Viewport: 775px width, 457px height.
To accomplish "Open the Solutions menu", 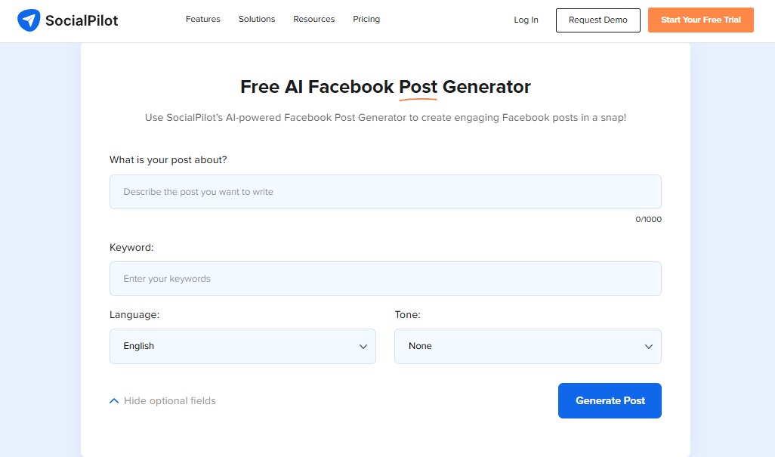I will point(256,19).
